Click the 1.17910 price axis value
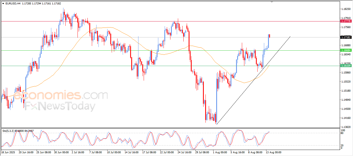Viewport: 353px width, 156px height. click(346, 18)
